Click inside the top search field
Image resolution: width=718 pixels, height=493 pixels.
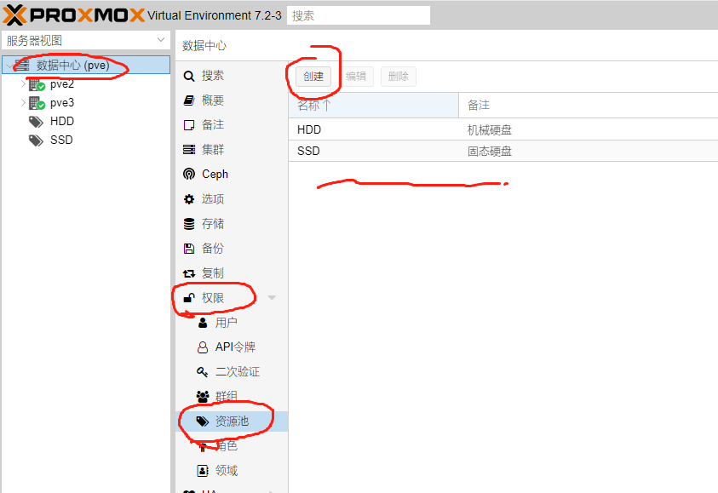pyautogui.click(x=358, y=14)
